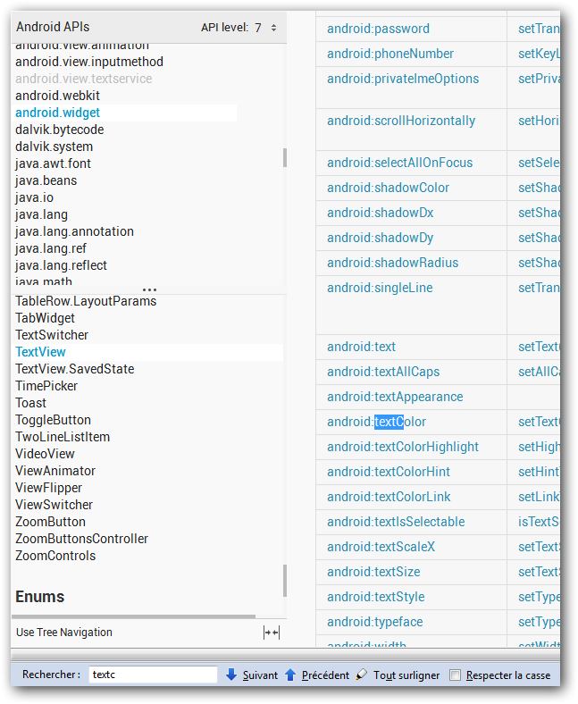Click the nav panel width toggle icon
The height and width of the screenshot is (704, 578).
[272, 633]
